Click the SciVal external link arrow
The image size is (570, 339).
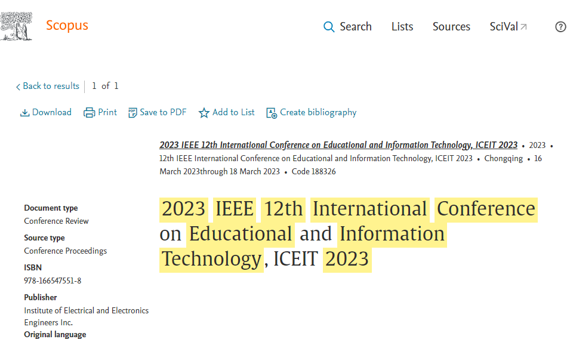(x=524, y=27)
